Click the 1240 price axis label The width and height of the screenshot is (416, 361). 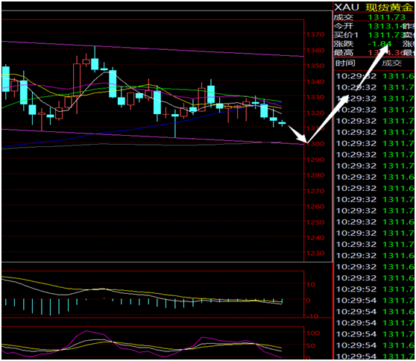315,238
